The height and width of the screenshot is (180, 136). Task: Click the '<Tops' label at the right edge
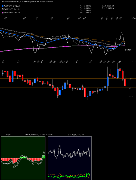134,18
